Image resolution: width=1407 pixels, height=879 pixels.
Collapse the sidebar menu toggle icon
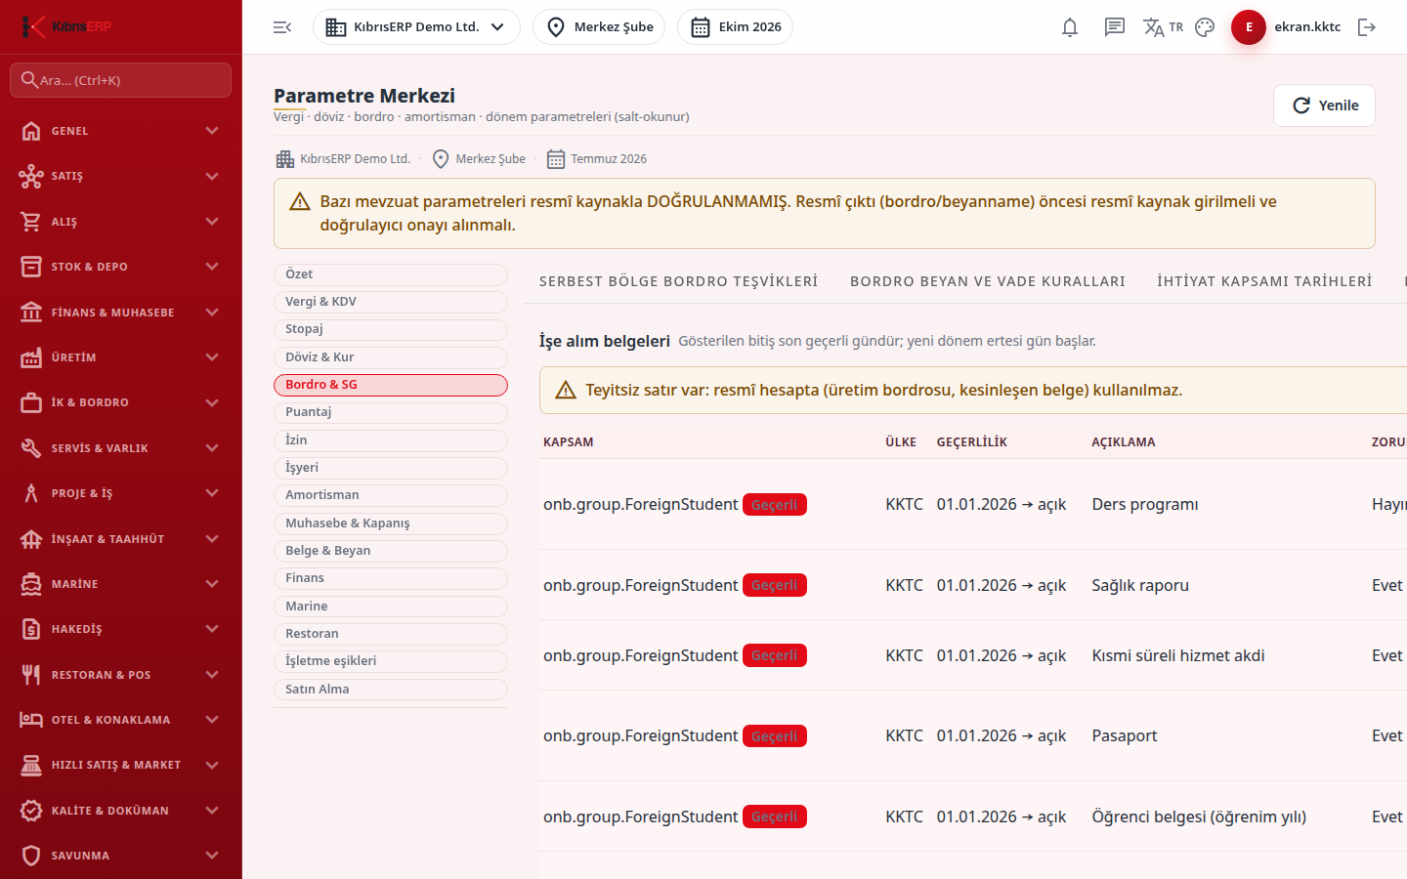[282, 27]
